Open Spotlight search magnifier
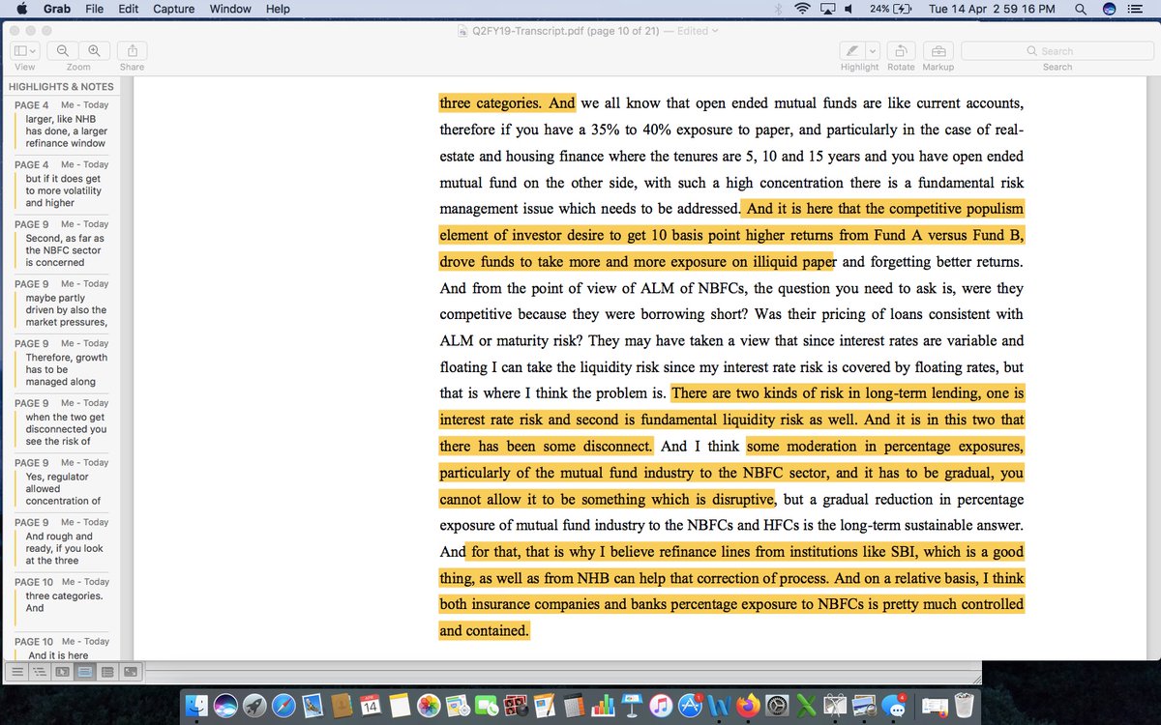Viewport: 1161px width, 725px height. 1080,9
